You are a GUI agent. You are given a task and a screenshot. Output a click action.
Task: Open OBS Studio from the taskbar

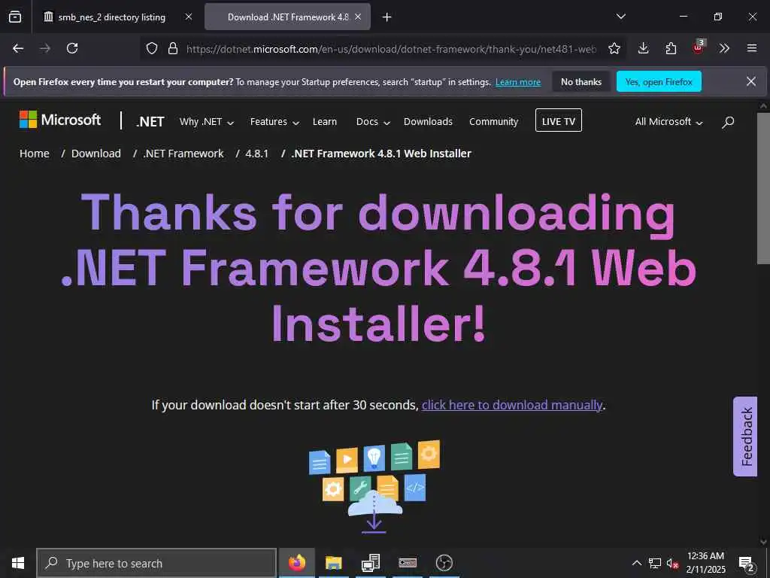(444, 563)
